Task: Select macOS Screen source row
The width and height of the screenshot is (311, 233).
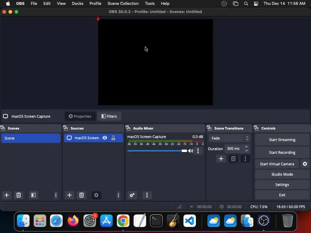Action: click(94, 138)
